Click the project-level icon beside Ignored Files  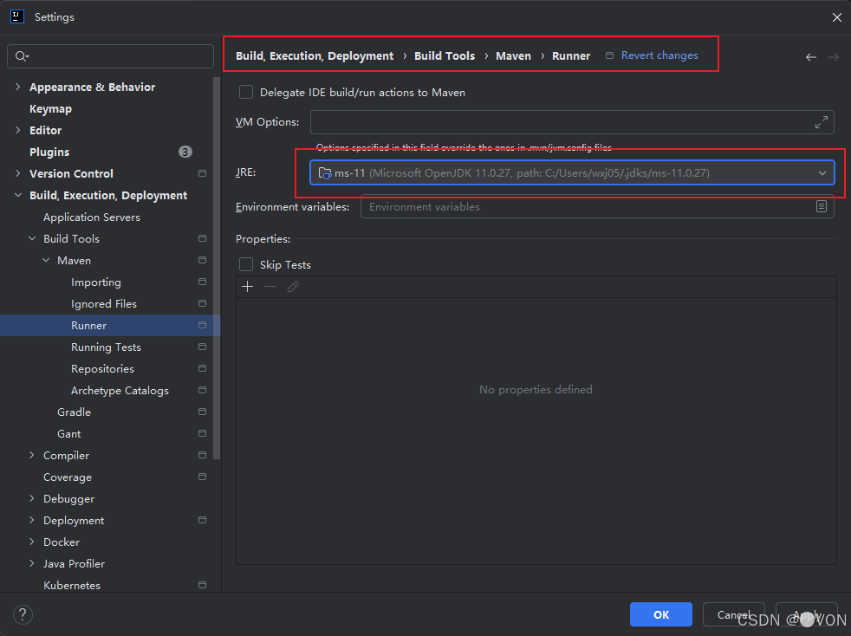click(x=203, y=303)
